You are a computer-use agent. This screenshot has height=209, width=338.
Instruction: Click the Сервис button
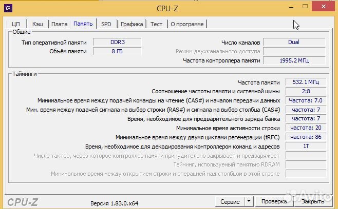pyautogui.click(x=230, y=202)
